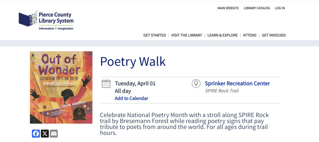Open the Visit the Library menu
The height and width of the screenshot is (142, 319).
click(x=187, y=35)
